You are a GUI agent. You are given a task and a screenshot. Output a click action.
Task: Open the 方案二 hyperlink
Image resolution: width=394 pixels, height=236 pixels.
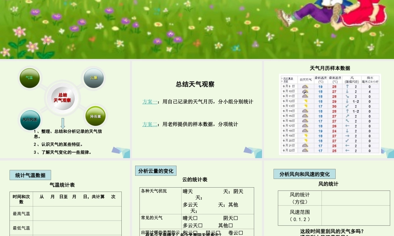tap(150, 124)
